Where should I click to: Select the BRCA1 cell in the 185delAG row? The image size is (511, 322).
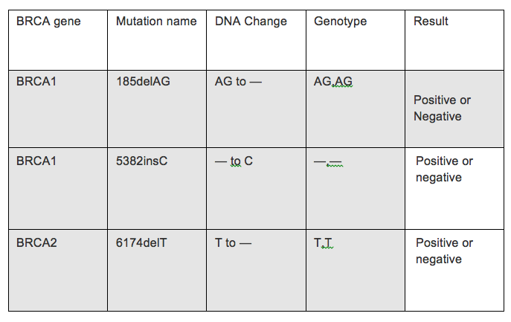[x=36, y=81]
